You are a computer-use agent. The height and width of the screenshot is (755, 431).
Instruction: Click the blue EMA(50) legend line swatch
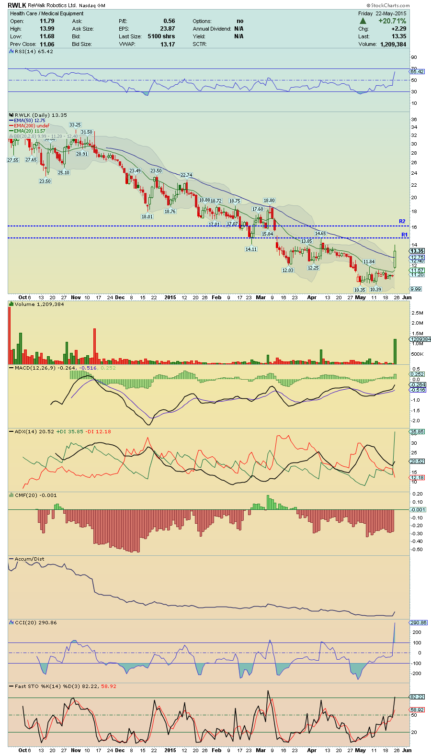[x=11, y=121]
